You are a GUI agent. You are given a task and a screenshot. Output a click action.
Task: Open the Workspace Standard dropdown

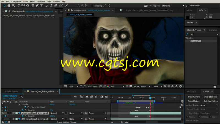coord(173,6)
